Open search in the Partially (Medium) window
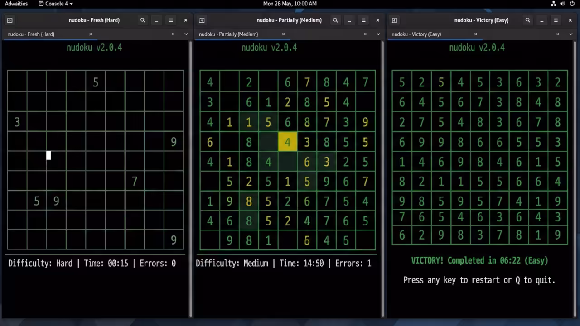 pos(335,20)
